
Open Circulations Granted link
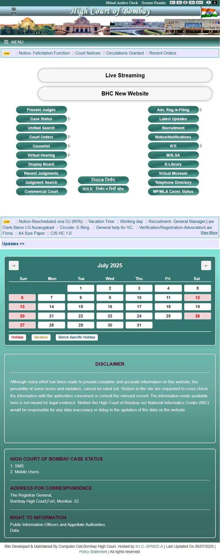125,53
